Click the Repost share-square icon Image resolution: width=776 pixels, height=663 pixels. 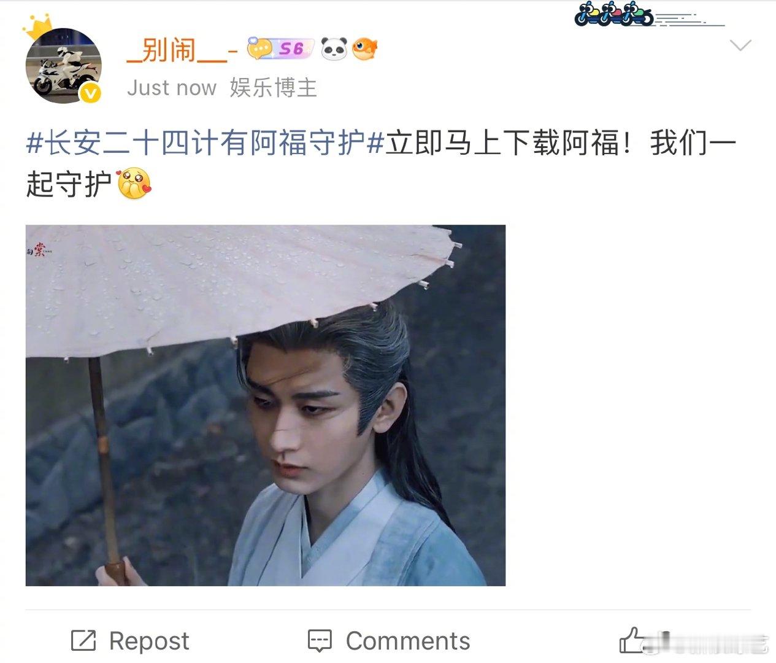tap(83, 641)
